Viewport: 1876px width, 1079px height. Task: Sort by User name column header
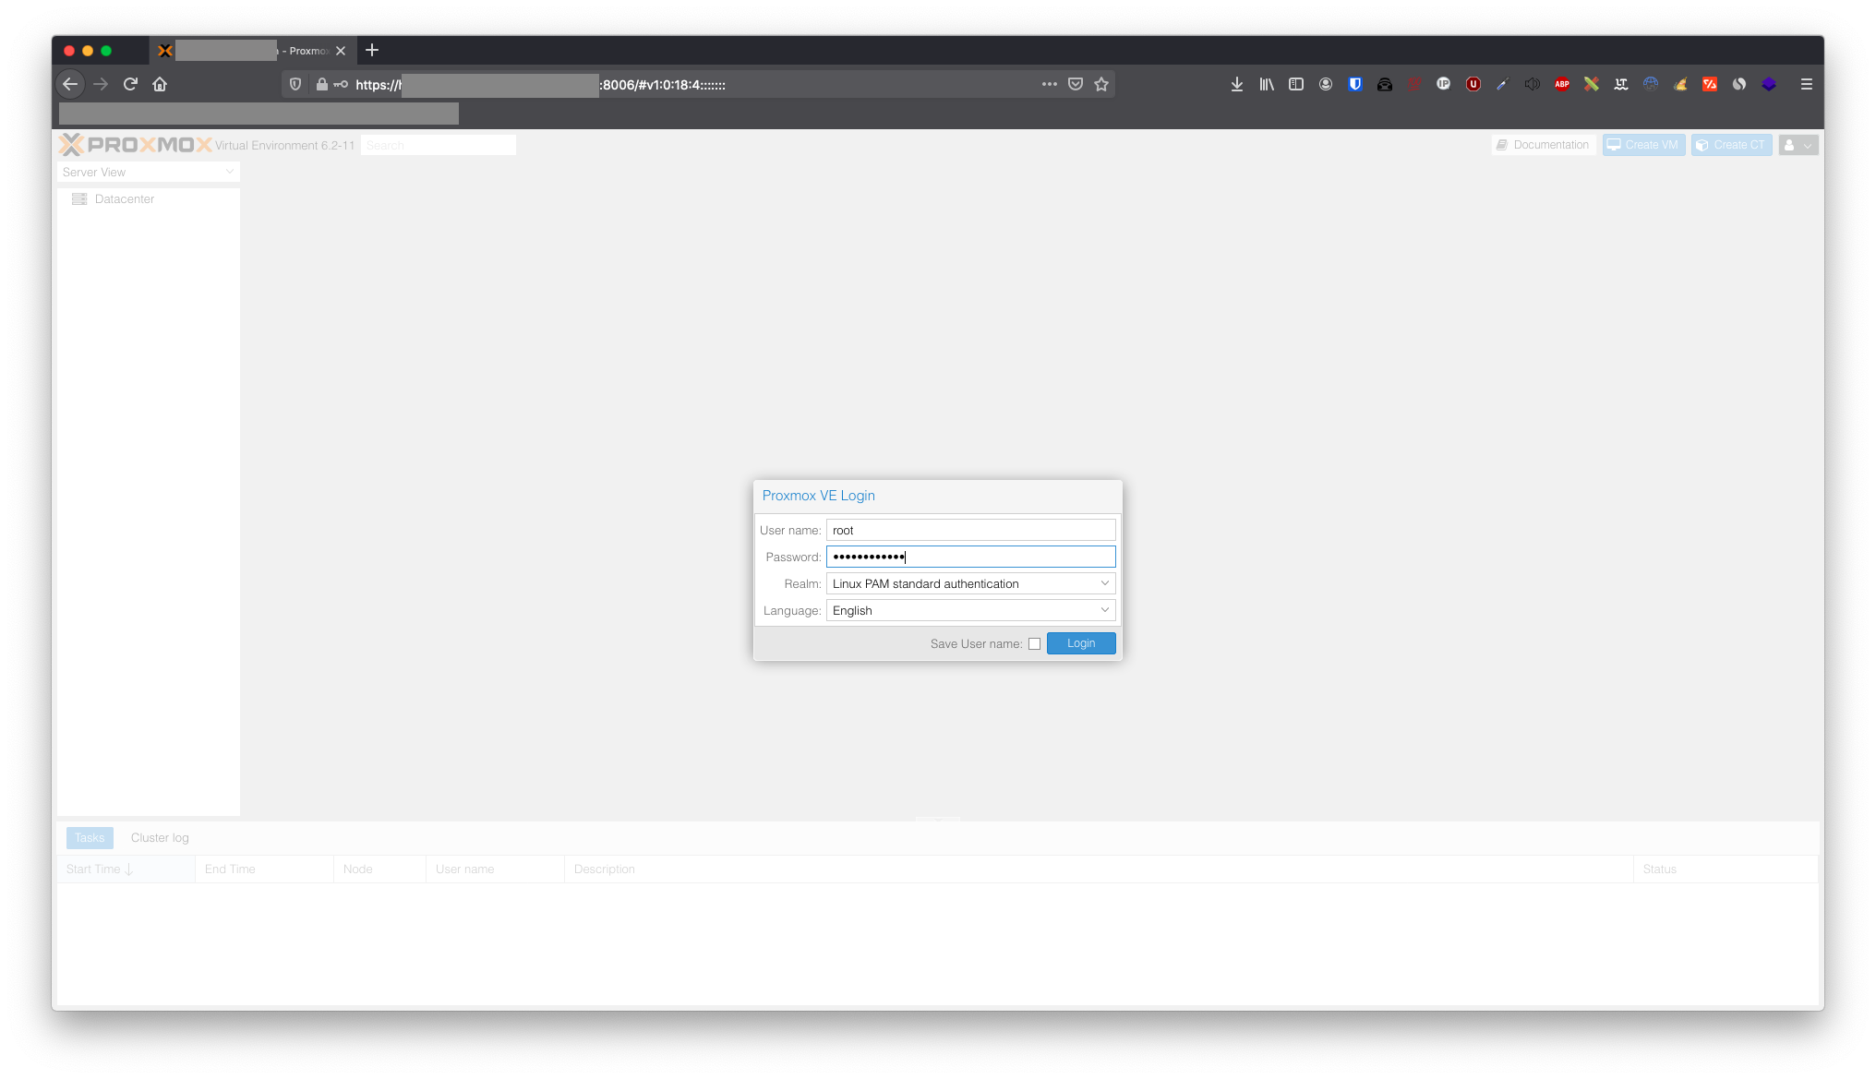495,869
